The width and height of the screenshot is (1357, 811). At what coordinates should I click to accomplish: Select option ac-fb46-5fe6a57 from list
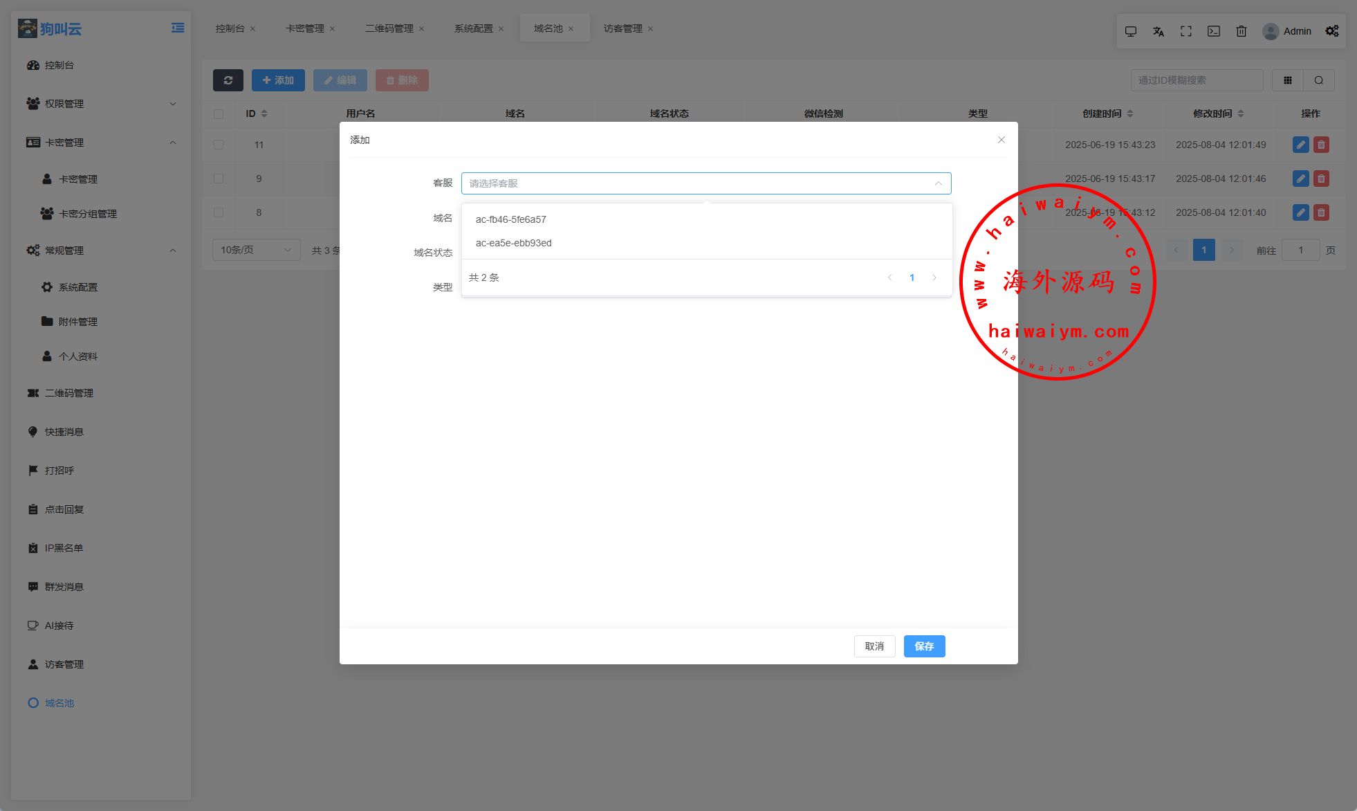(x=511, y=219)
